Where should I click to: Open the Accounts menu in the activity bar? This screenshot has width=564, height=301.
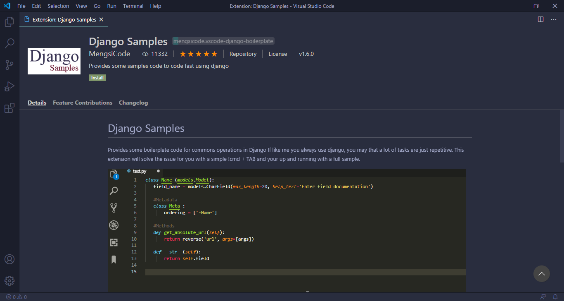click(9, 259)
